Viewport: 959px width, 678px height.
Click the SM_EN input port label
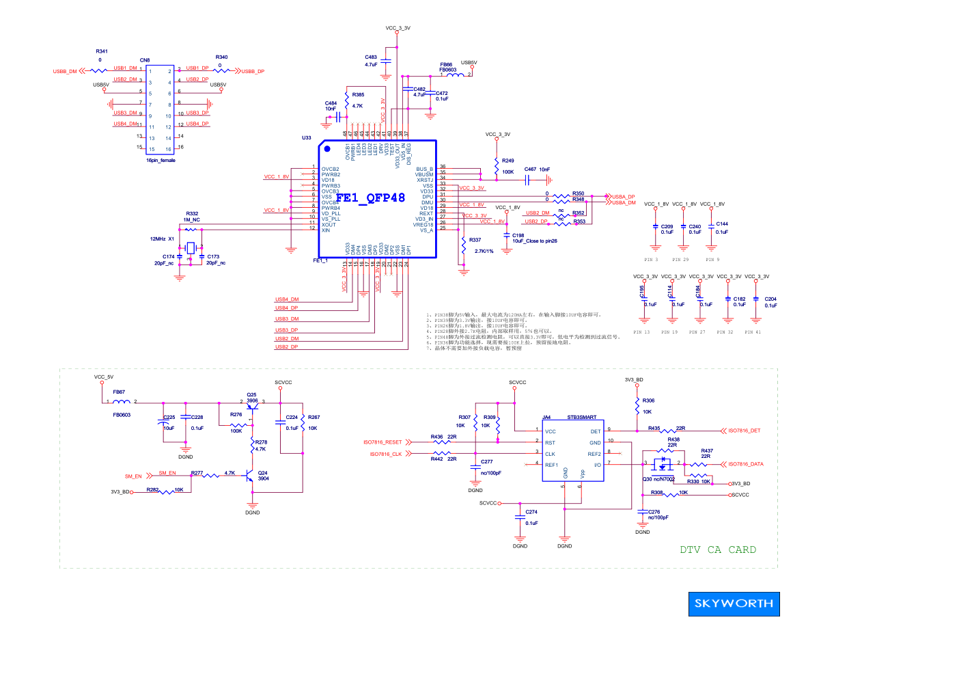(134, 476)
